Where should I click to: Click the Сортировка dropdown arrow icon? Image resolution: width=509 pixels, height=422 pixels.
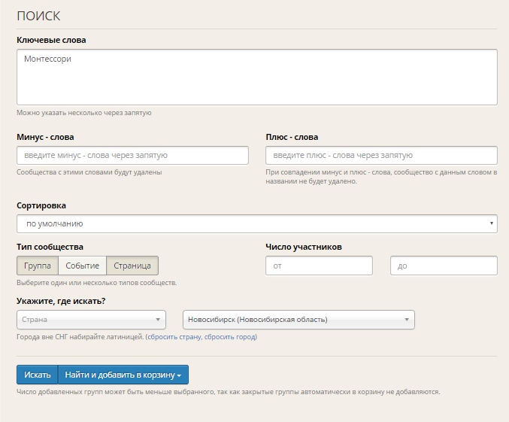coord(492,223)
